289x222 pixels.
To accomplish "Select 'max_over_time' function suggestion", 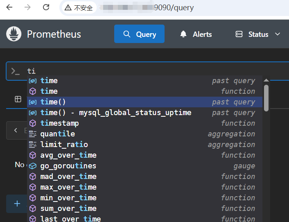I will point(144,187).
